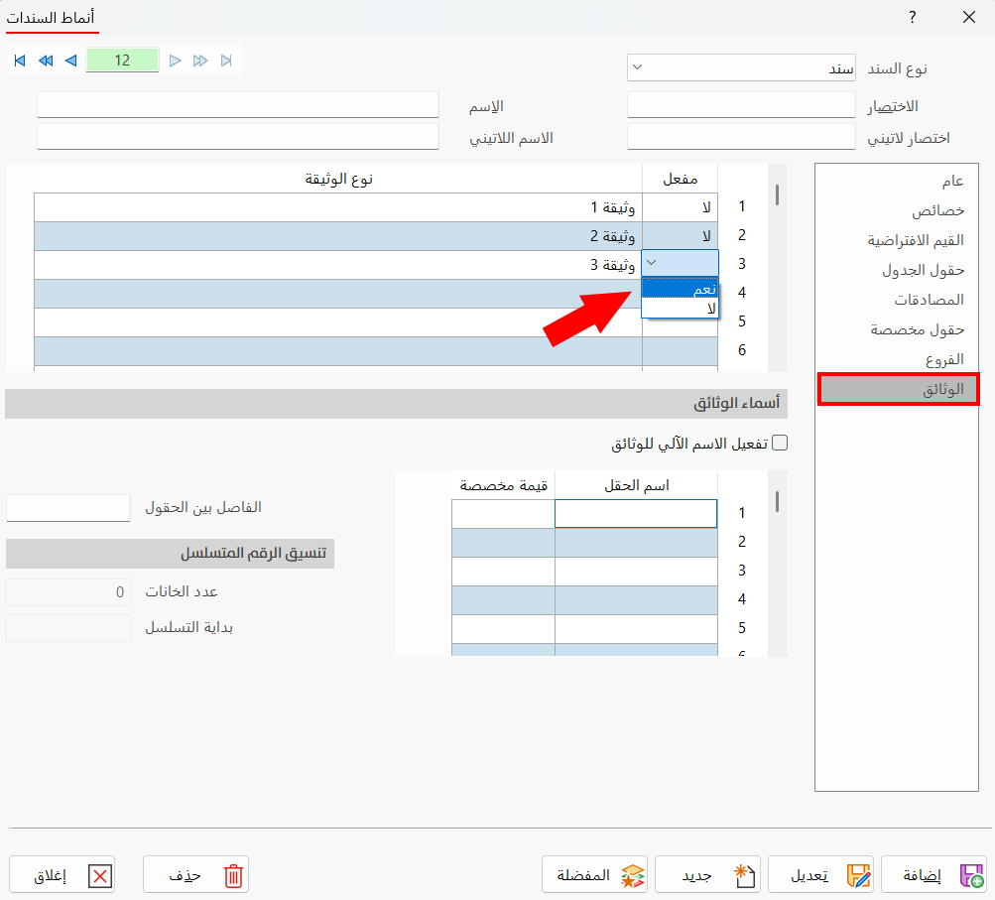Screen dimensions: 995x900
Task: Open the نوع السند dropdown
Action: [x=741, y=67]
